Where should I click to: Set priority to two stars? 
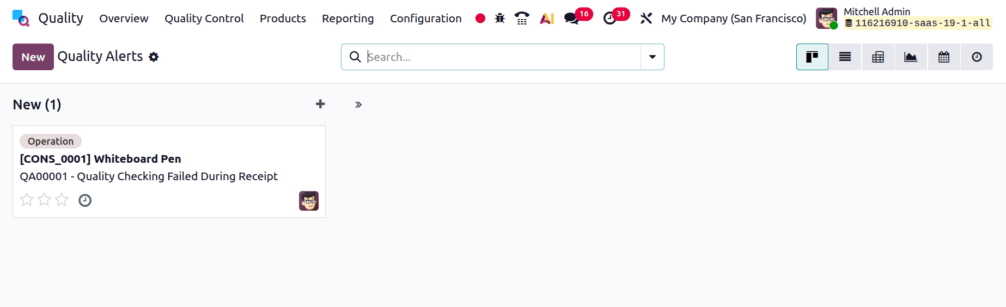coord(44,200)
